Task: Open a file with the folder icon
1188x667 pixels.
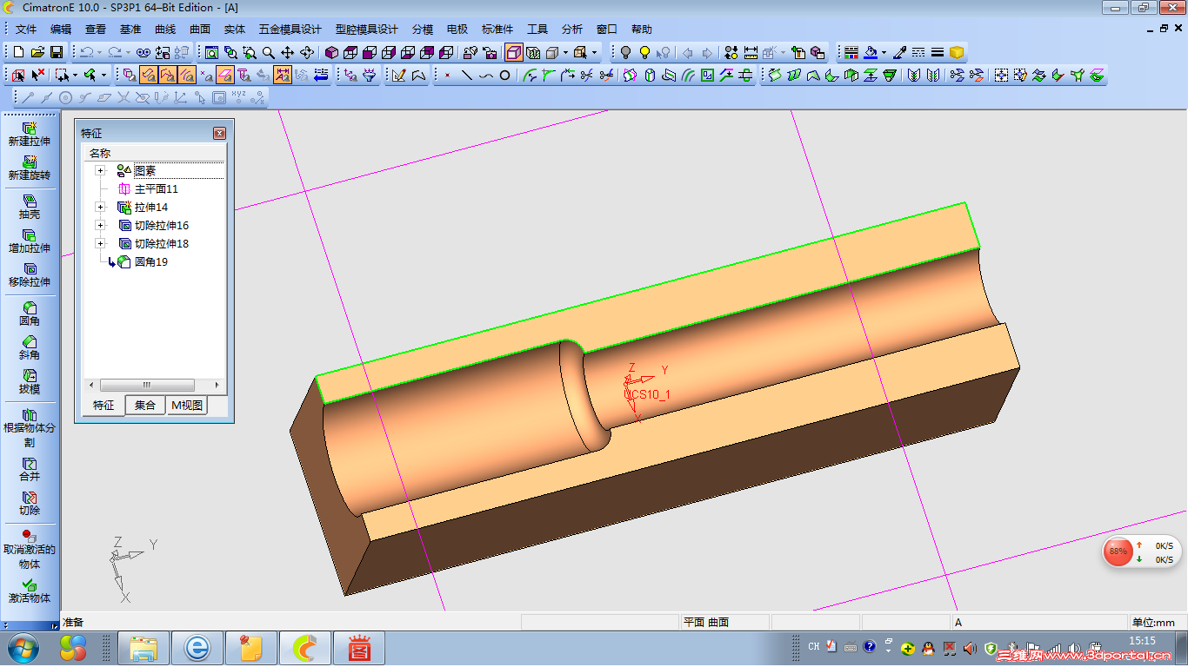Action: point(37,52)
